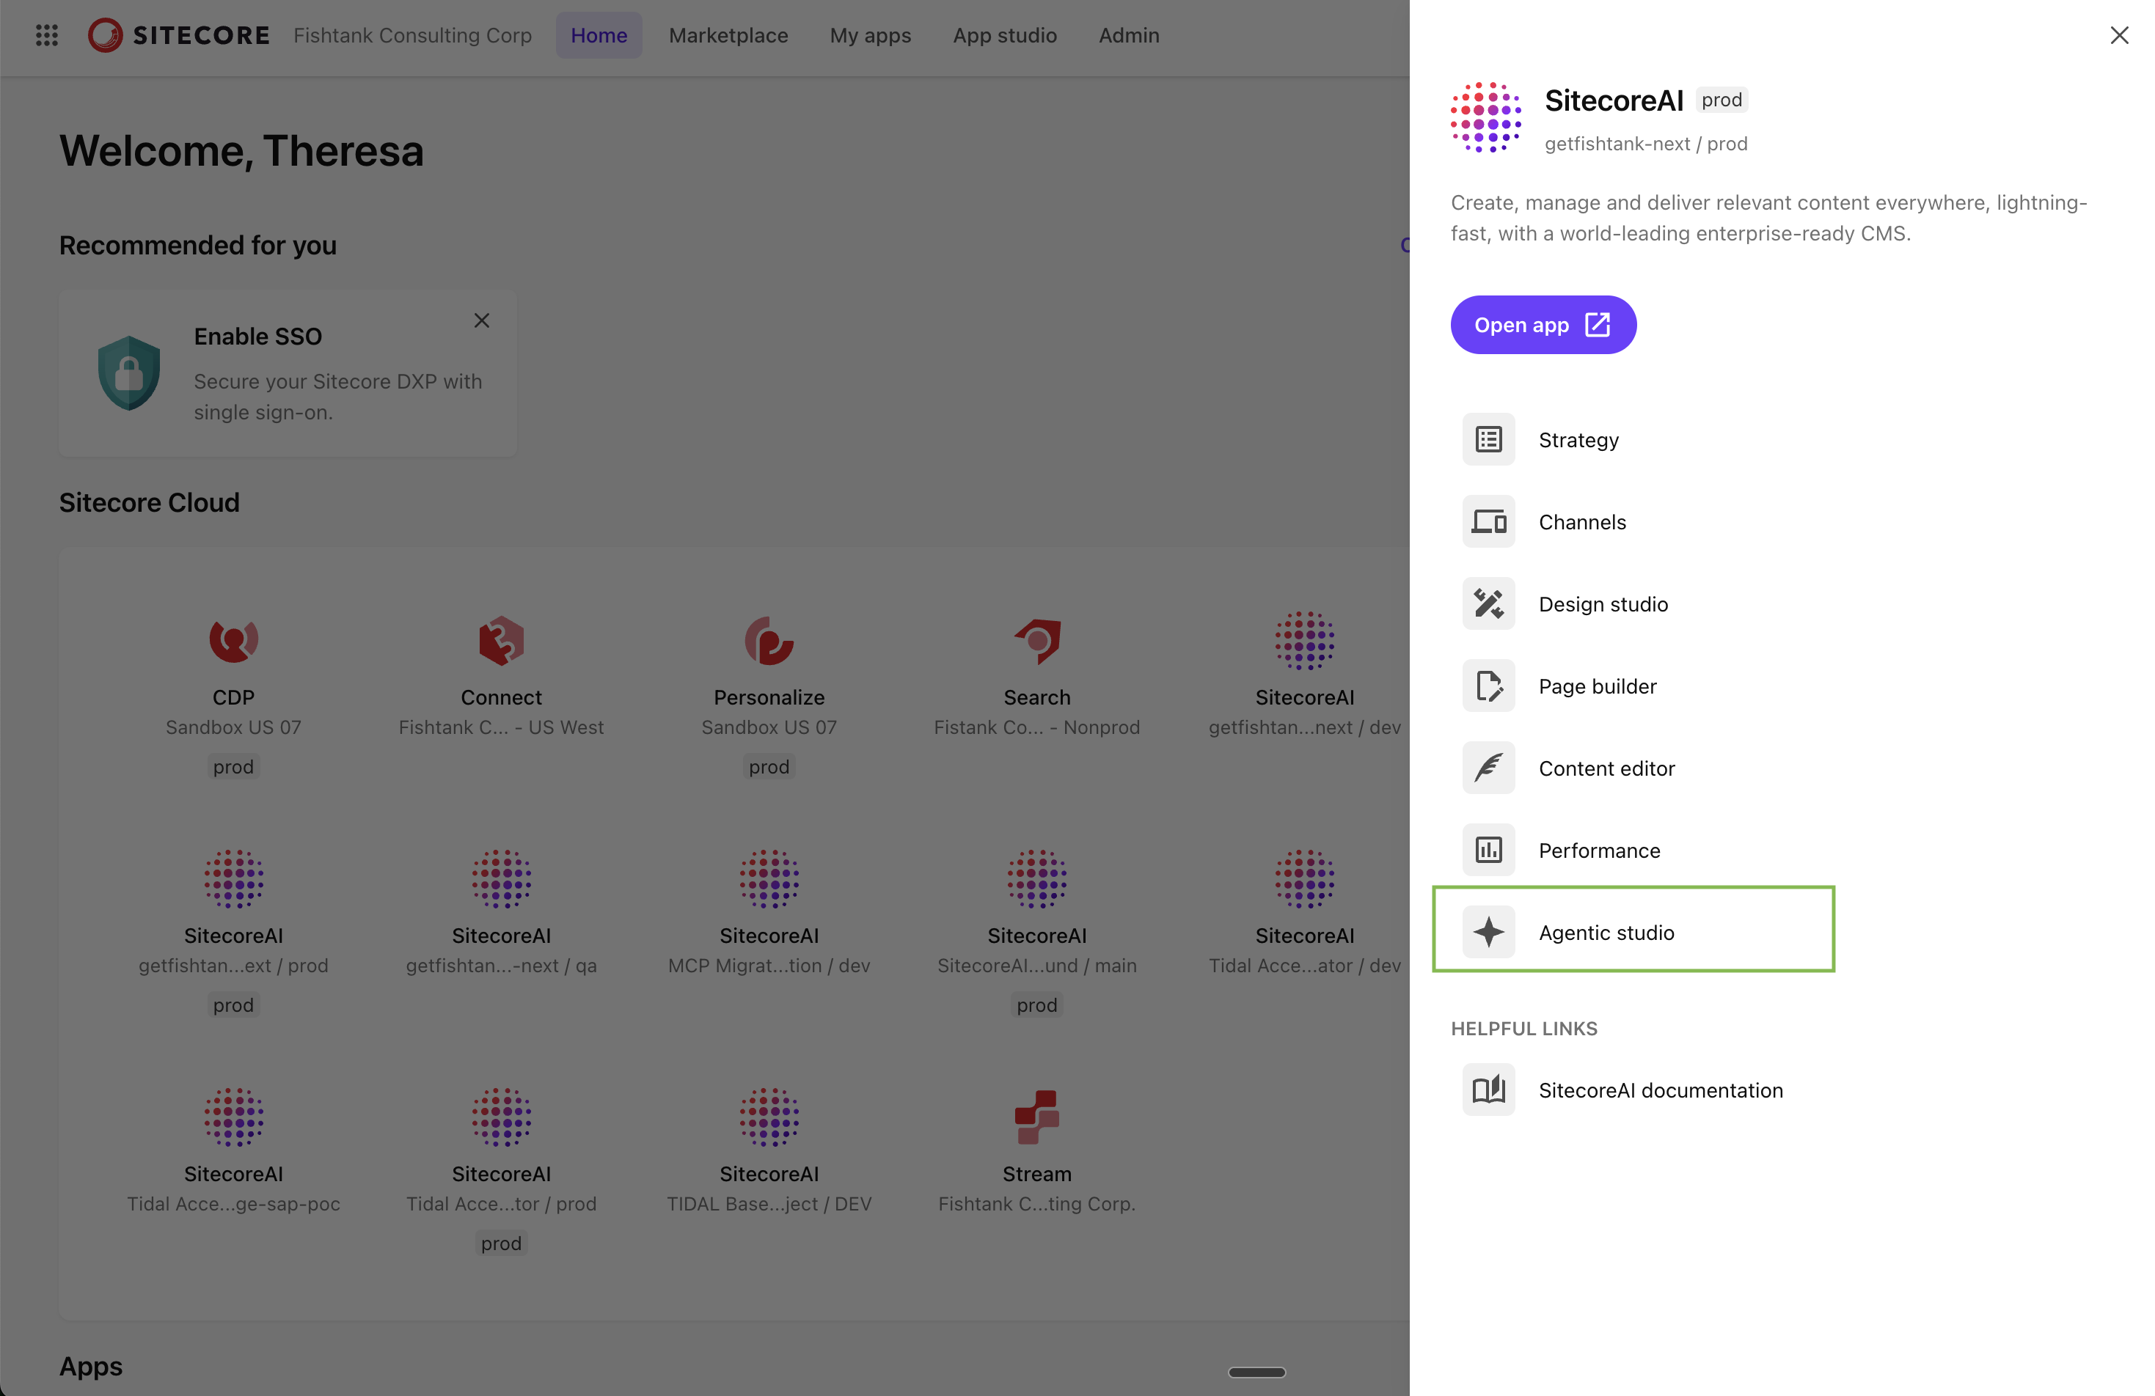The height and width of the screenshot is (1396, 2155).
Task: Open Page builder via its icon
Action: (x=1488, y=686)
